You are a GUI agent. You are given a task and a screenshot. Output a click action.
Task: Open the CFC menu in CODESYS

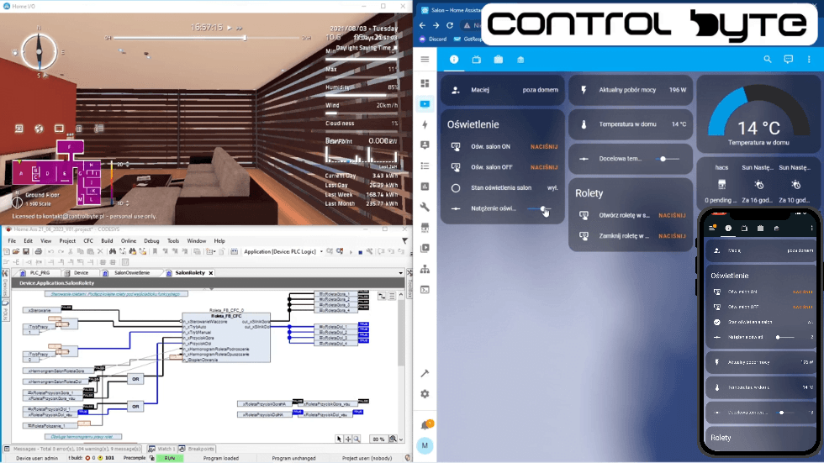[87, 240]
